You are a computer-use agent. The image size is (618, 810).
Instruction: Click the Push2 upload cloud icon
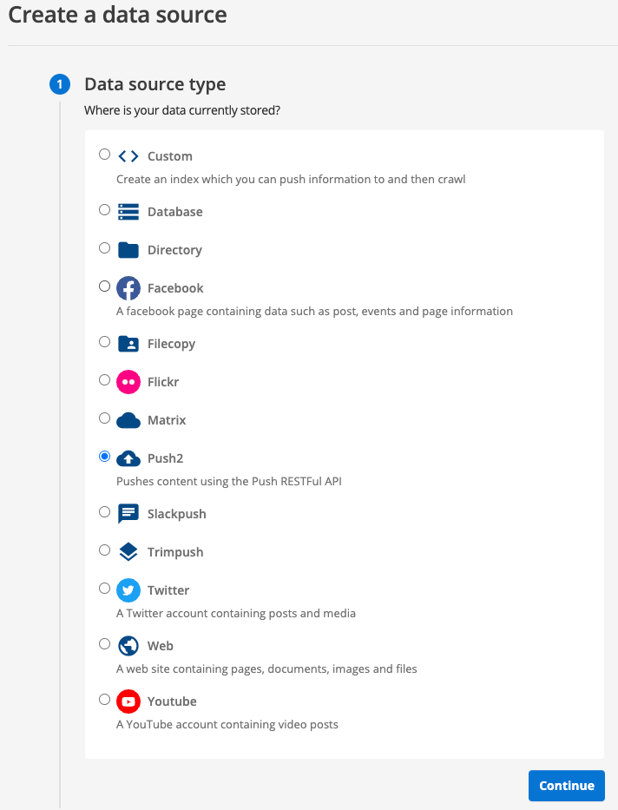[127, 458]
